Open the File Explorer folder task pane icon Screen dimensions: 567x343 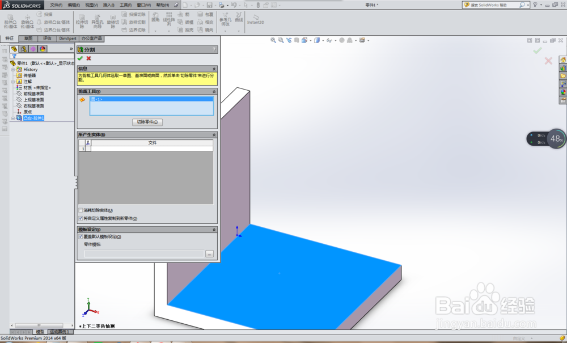click(563, 76)
